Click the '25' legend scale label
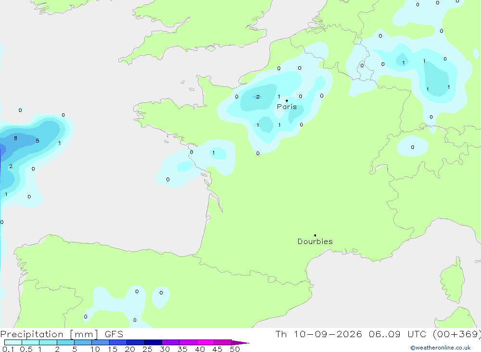Screen dimensions: 481x352 [x=147, y=349]
